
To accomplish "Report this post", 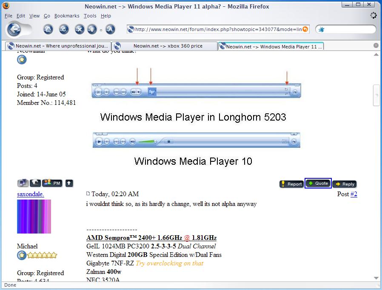I will [x=291, y=184].
